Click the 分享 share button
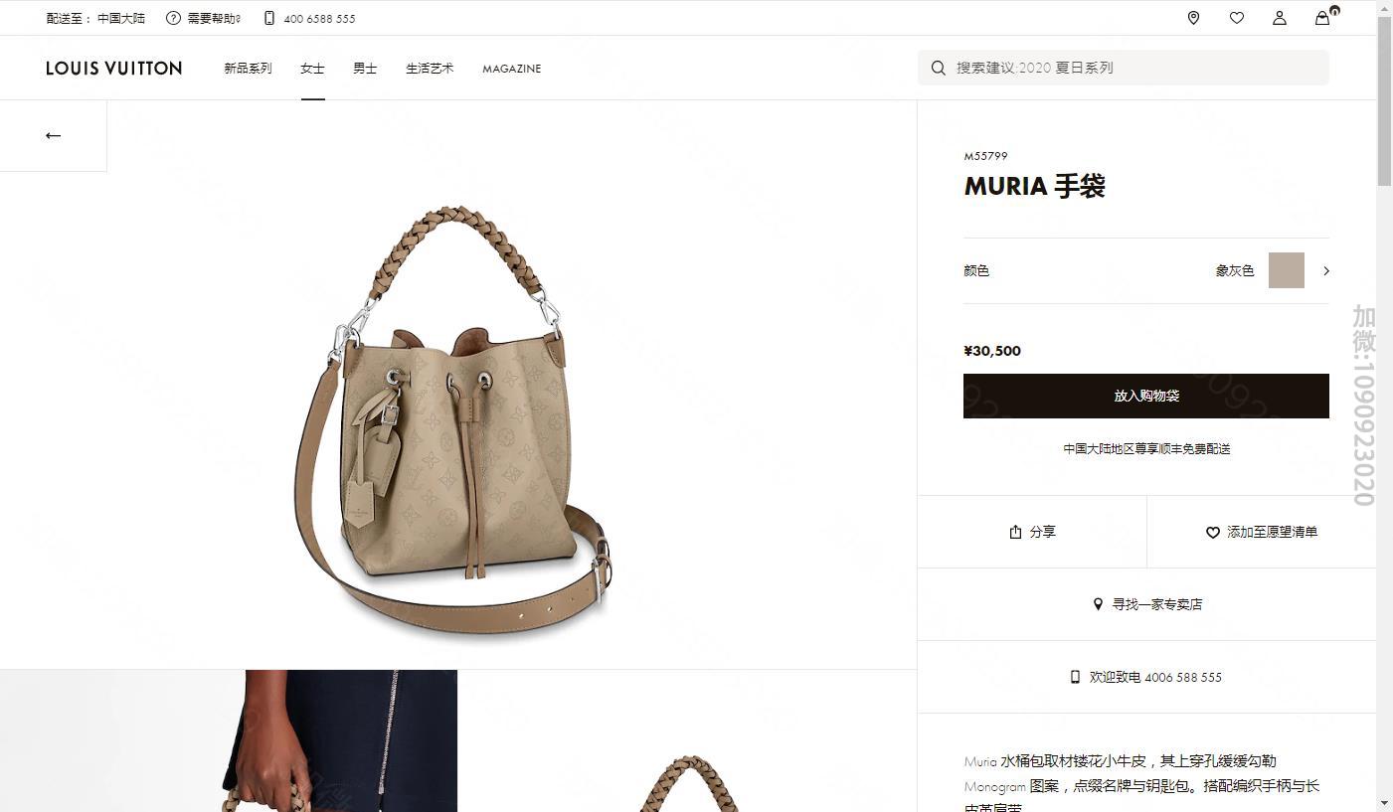 [1032, 532]
